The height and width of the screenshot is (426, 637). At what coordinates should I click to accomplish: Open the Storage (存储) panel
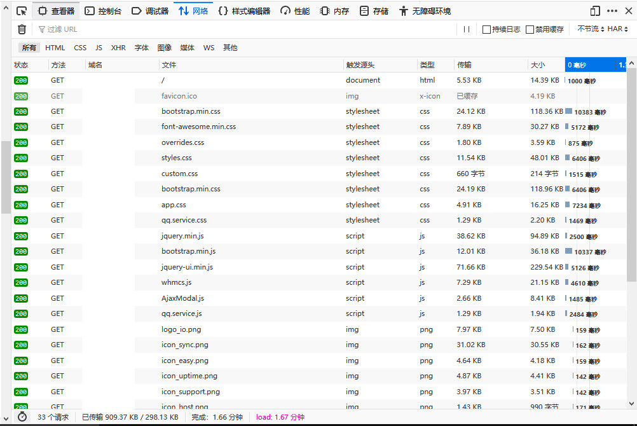pyautogui.click(x=374, y=11)
